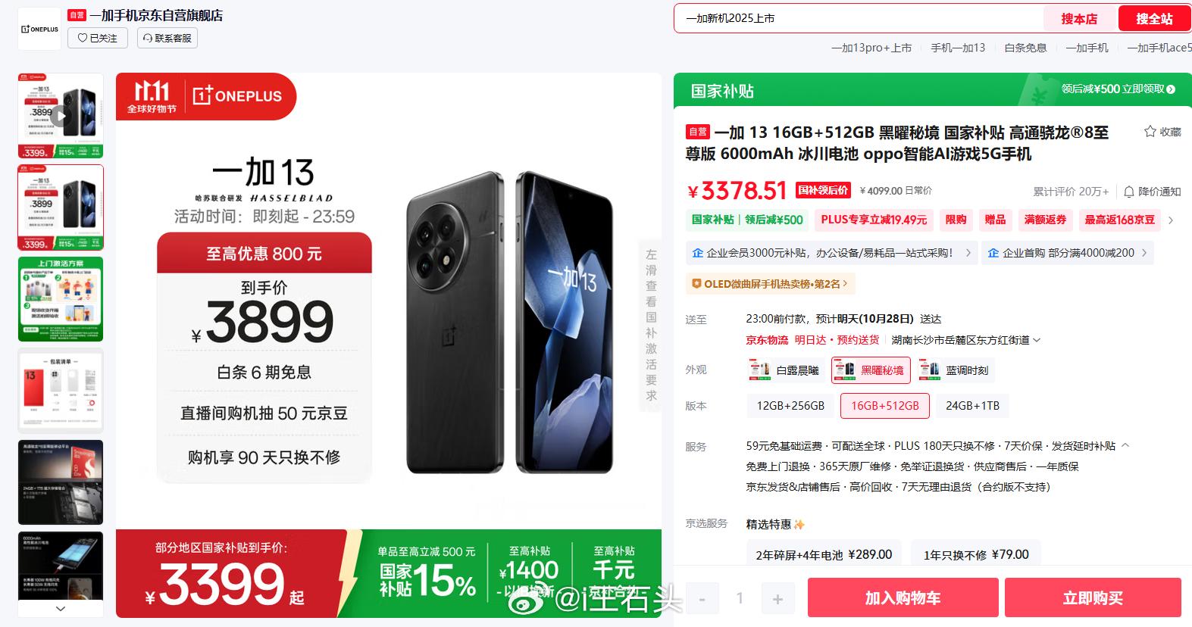This screenshot has width=1192, height=627.
Task: Open the OLED微曲屏手机热卖榜 ranking badge
Action: [x=771, y=284]
